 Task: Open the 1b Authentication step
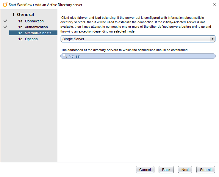[x=33, y=27]
